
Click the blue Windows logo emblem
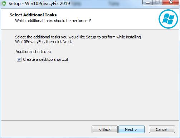coord(168,19)
